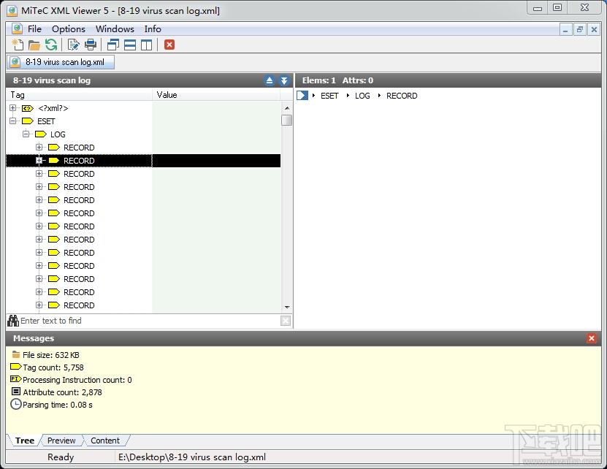Minimize the inner document window
Screen dimensions: 607x469
pos(565,29)
